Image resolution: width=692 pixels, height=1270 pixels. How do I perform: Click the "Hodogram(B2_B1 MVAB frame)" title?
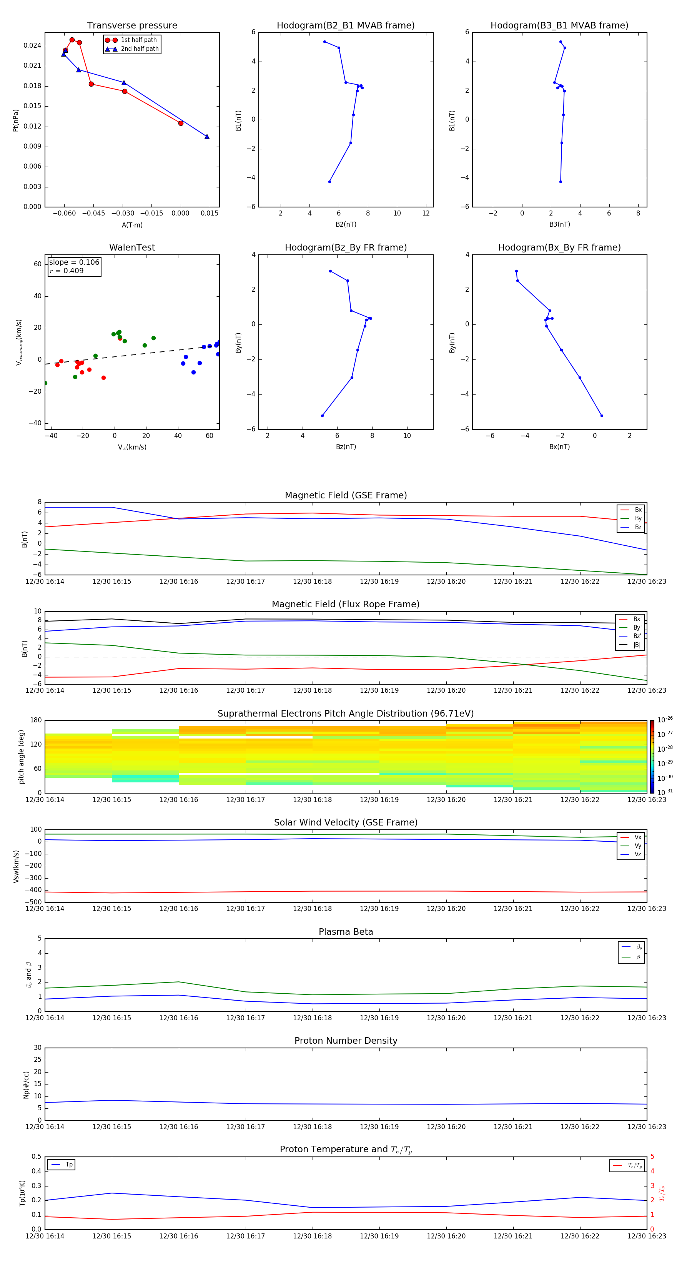[346, 26]
